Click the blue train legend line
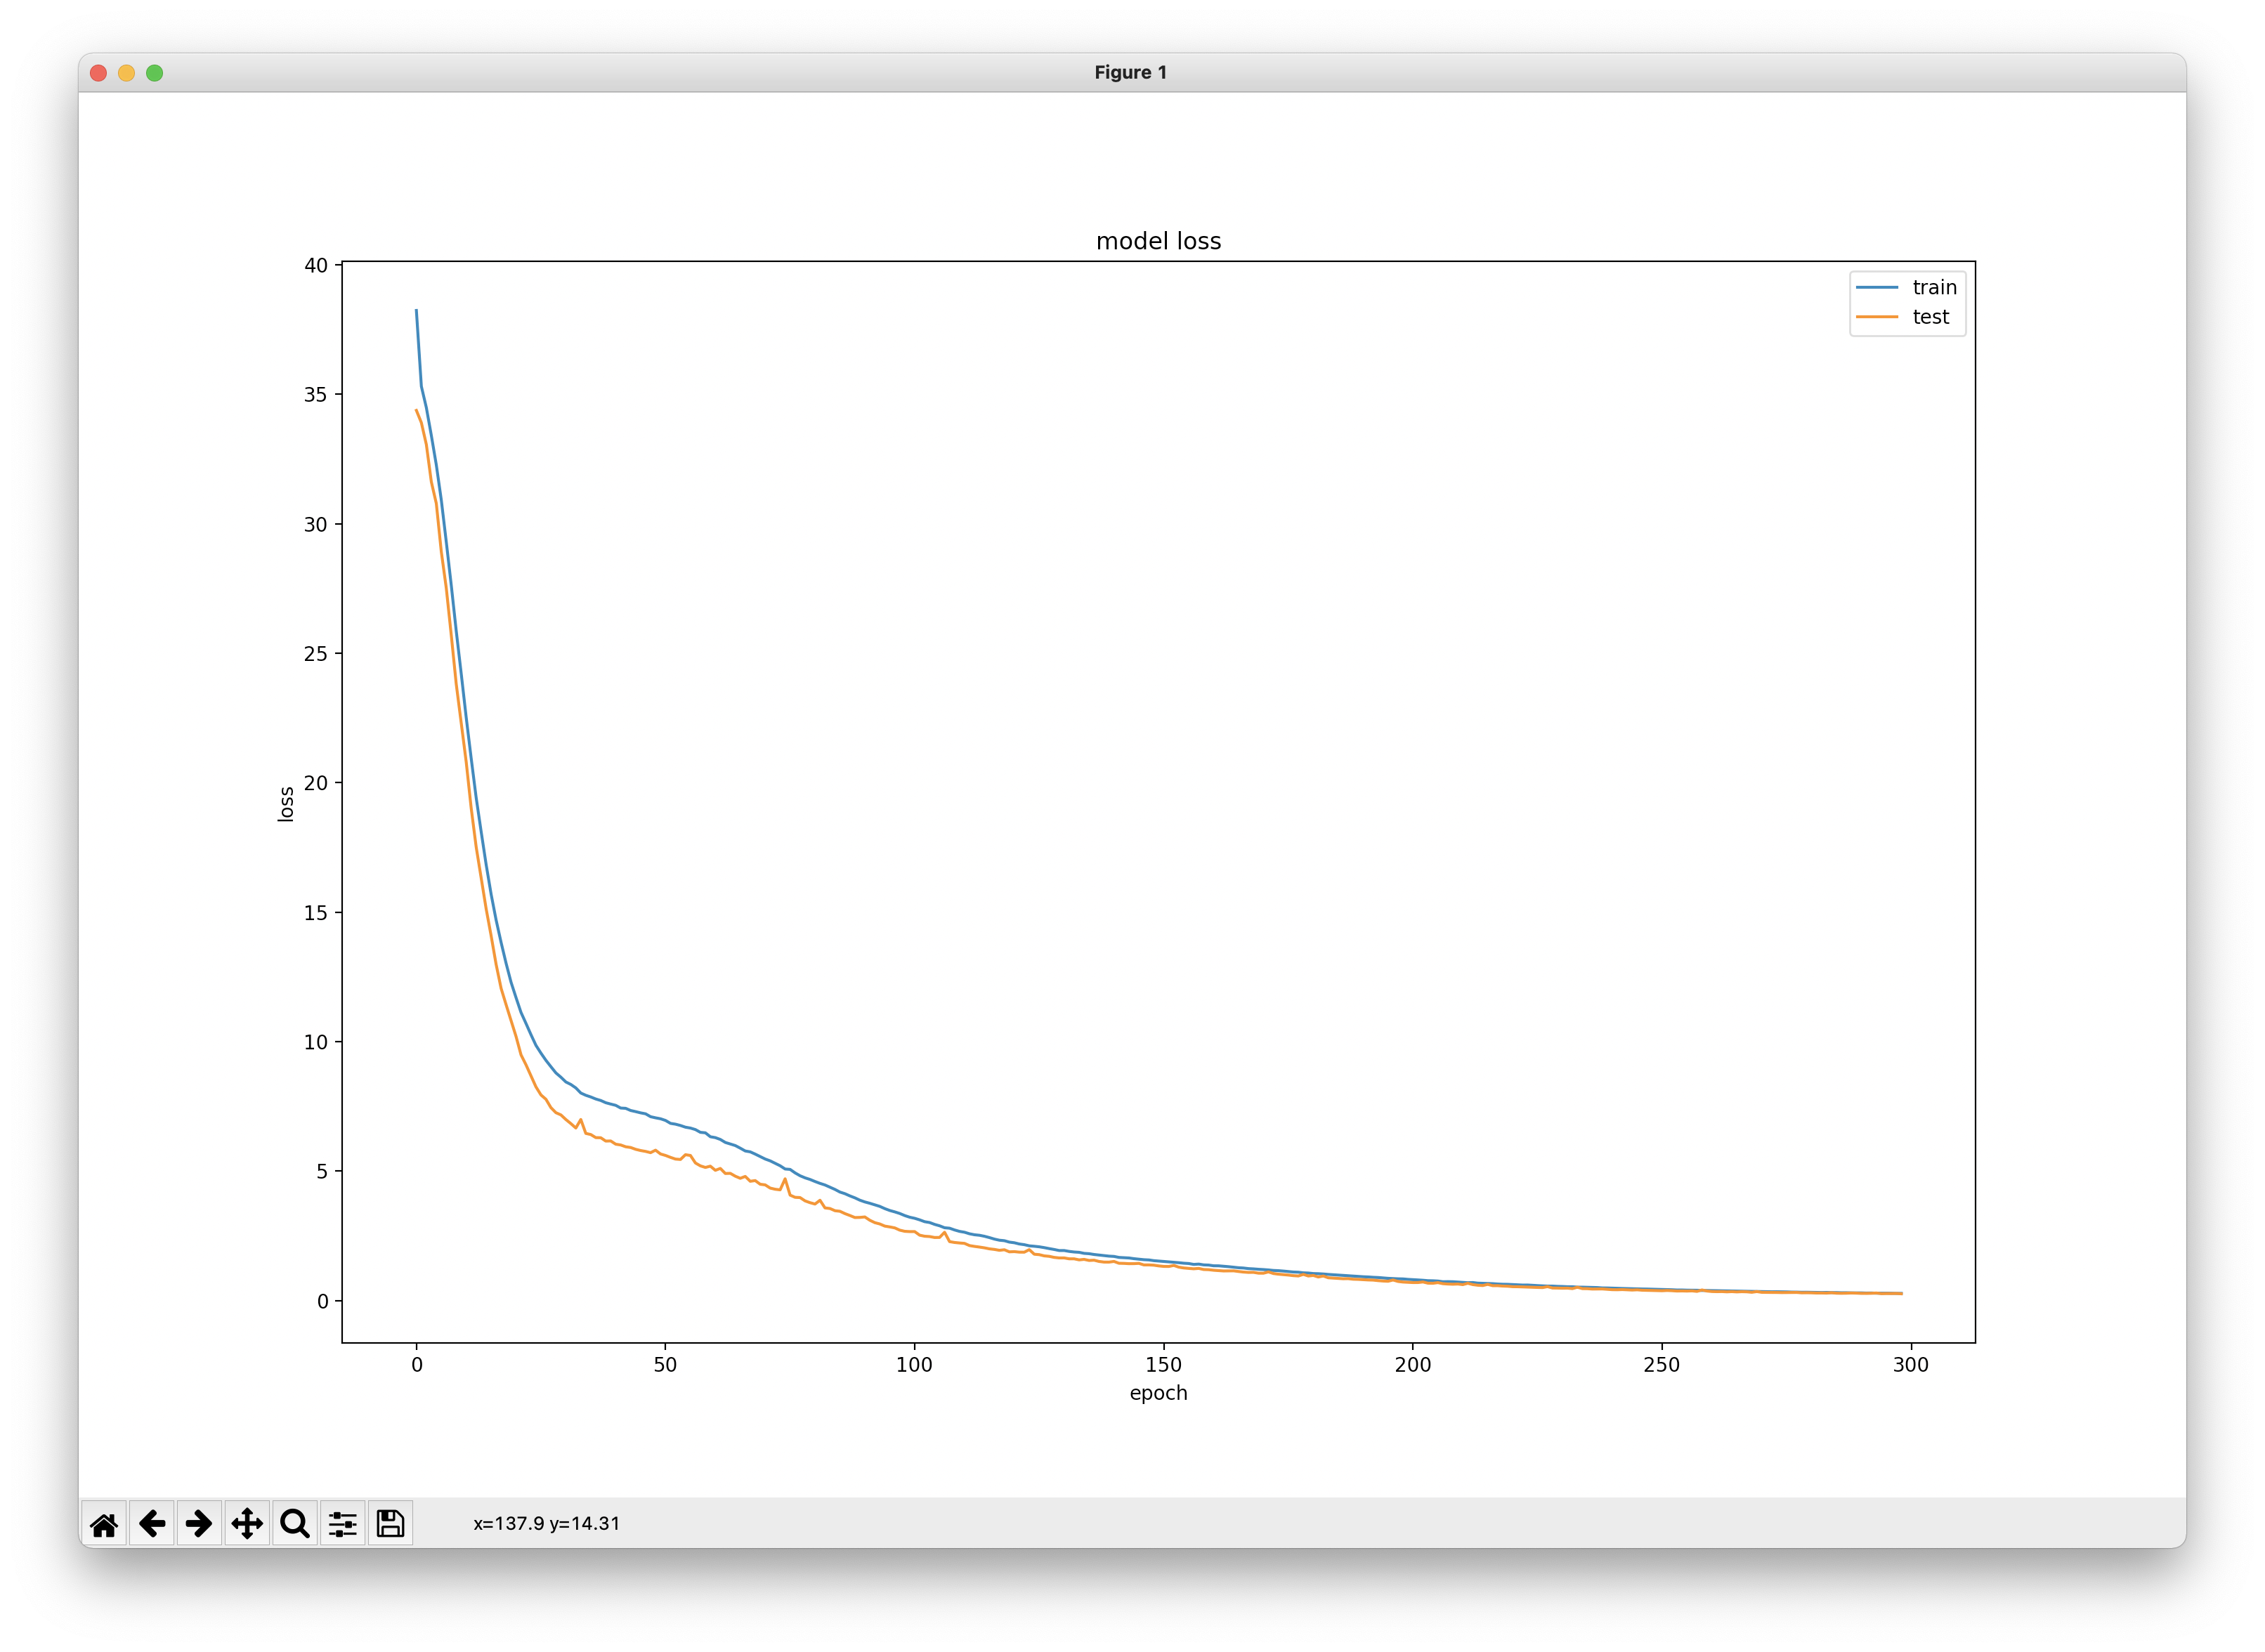The image size is (2265, 1652). 1877,288
